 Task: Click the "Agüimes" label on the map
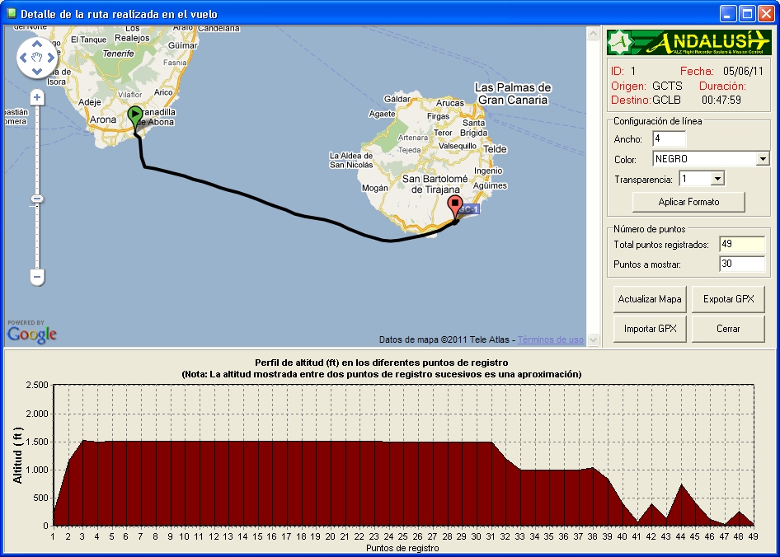coord(490,185)
